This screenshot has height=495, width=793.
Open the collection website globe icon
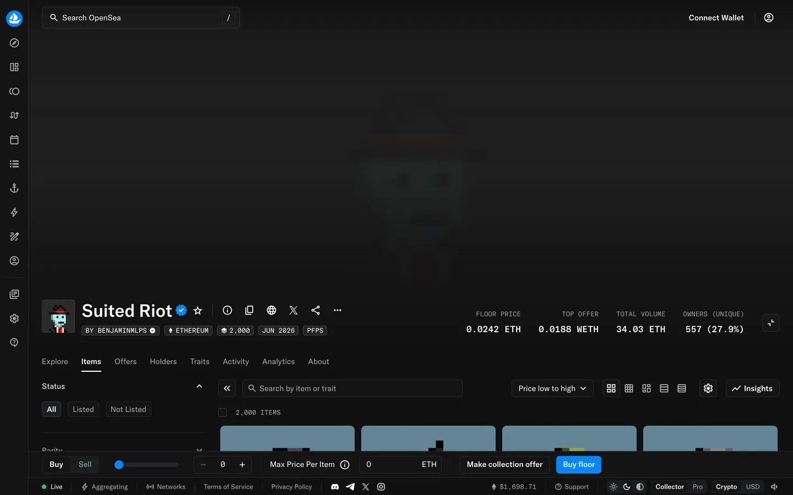271,310
